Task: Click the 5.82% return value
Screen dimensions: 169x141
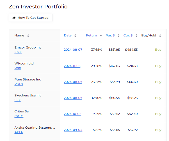Action: pos(97,130)
